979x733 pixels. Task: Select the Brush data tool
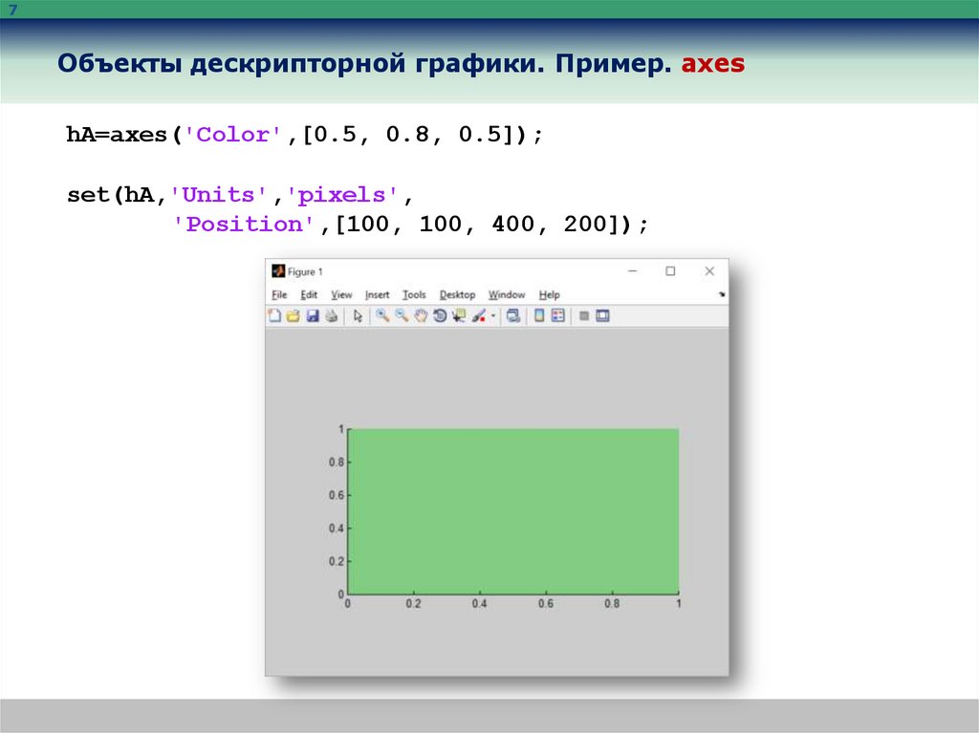[479, 316]
